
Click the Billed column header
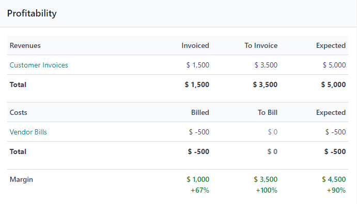coord(200,112)
